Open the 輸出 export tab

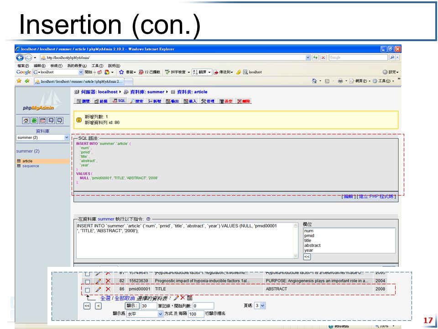tap(172, 101)
